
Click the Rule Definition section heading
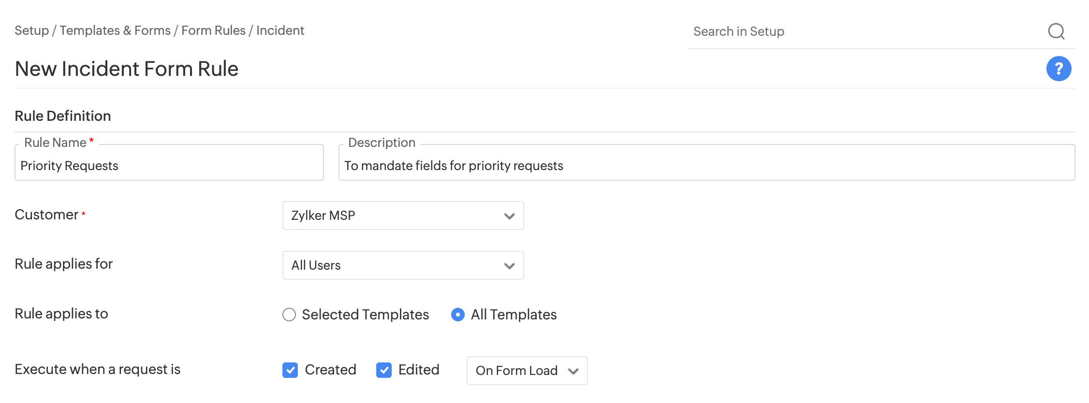[x=63, y=116]
